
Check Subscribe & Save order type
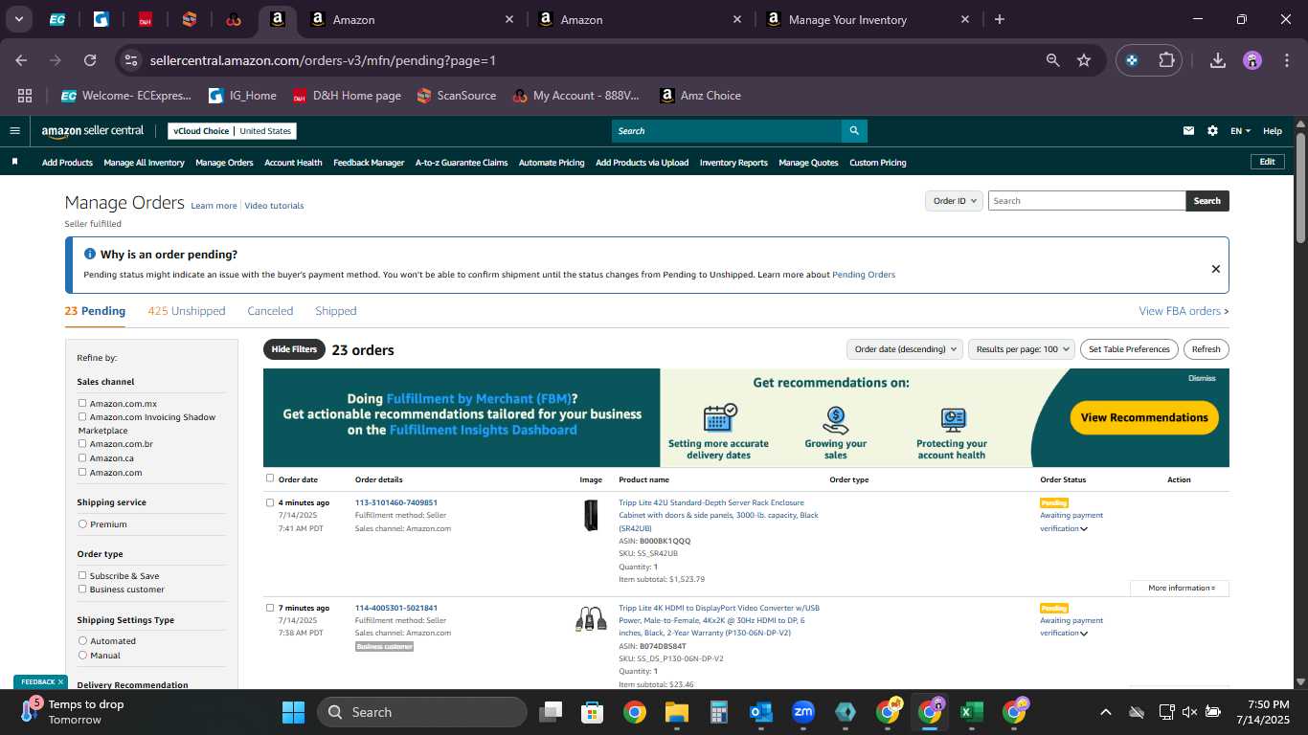click(82, 575)
